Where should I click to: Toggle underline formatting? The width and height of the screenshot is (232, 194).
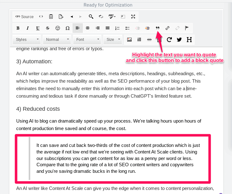pyautogui.click(x=38, y=28)
